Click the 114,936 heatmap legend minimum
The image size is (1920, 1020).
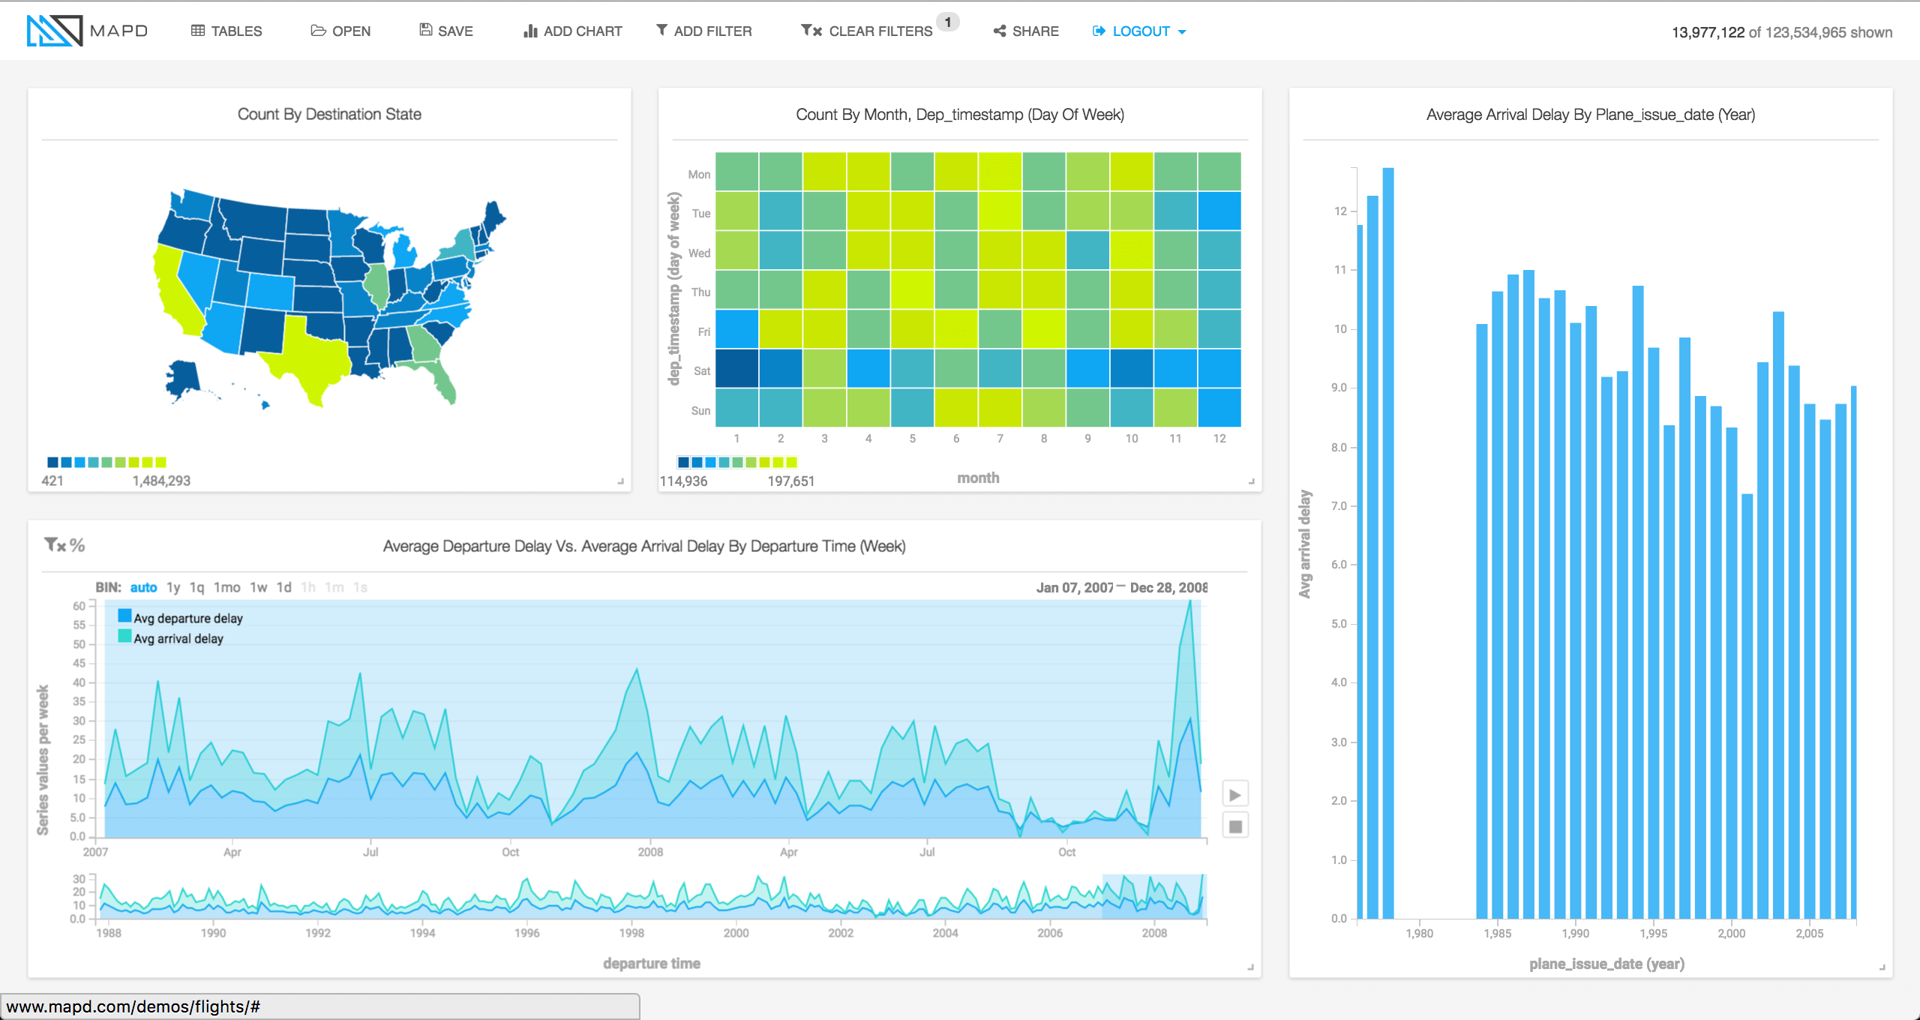[x=683, y=481]
